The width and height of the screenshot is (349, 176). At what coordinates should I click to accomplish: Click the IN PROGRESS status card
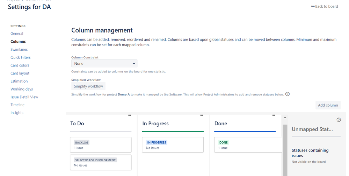click(173, 145)
